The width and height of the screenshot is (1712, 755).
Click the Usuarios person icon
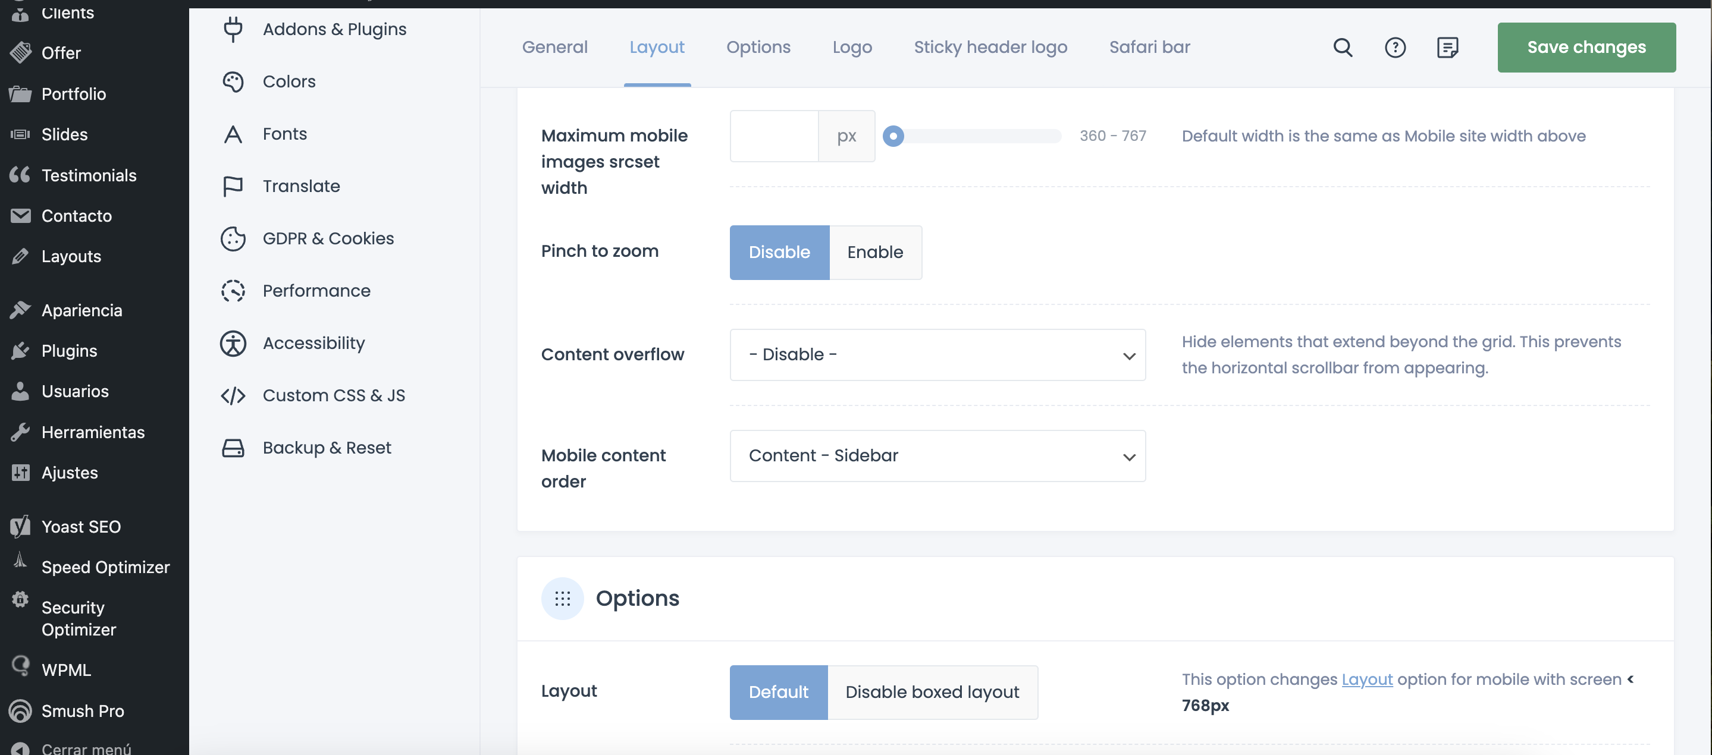(x=21, y=391)
